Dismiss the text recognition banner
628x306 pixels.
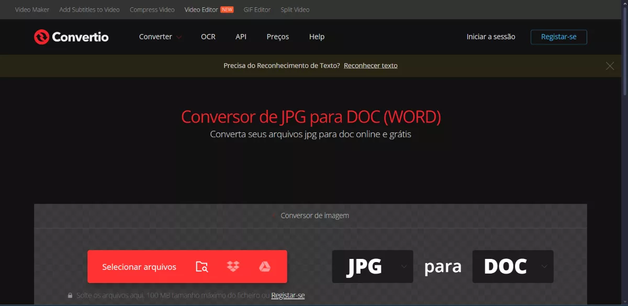point(610,65)
